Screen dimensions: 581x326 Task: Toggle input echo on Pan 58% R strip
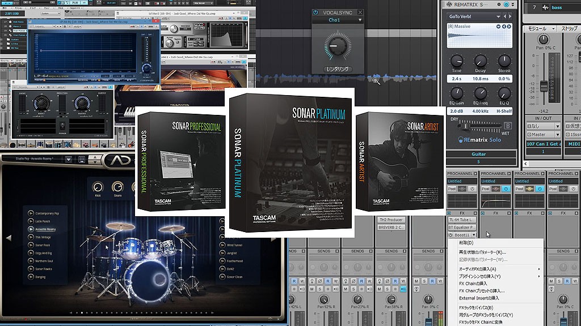point(403,289)
